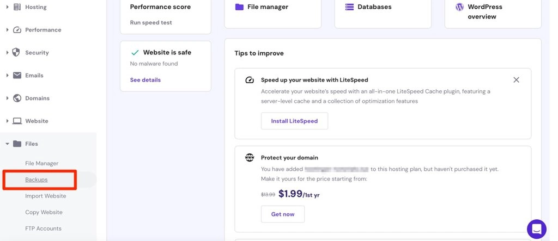This screenshot has height=241, width=558.
Task: Expand the Hosting sidebar section arrow
Action: pyautogui.click(x=7, y=7)
